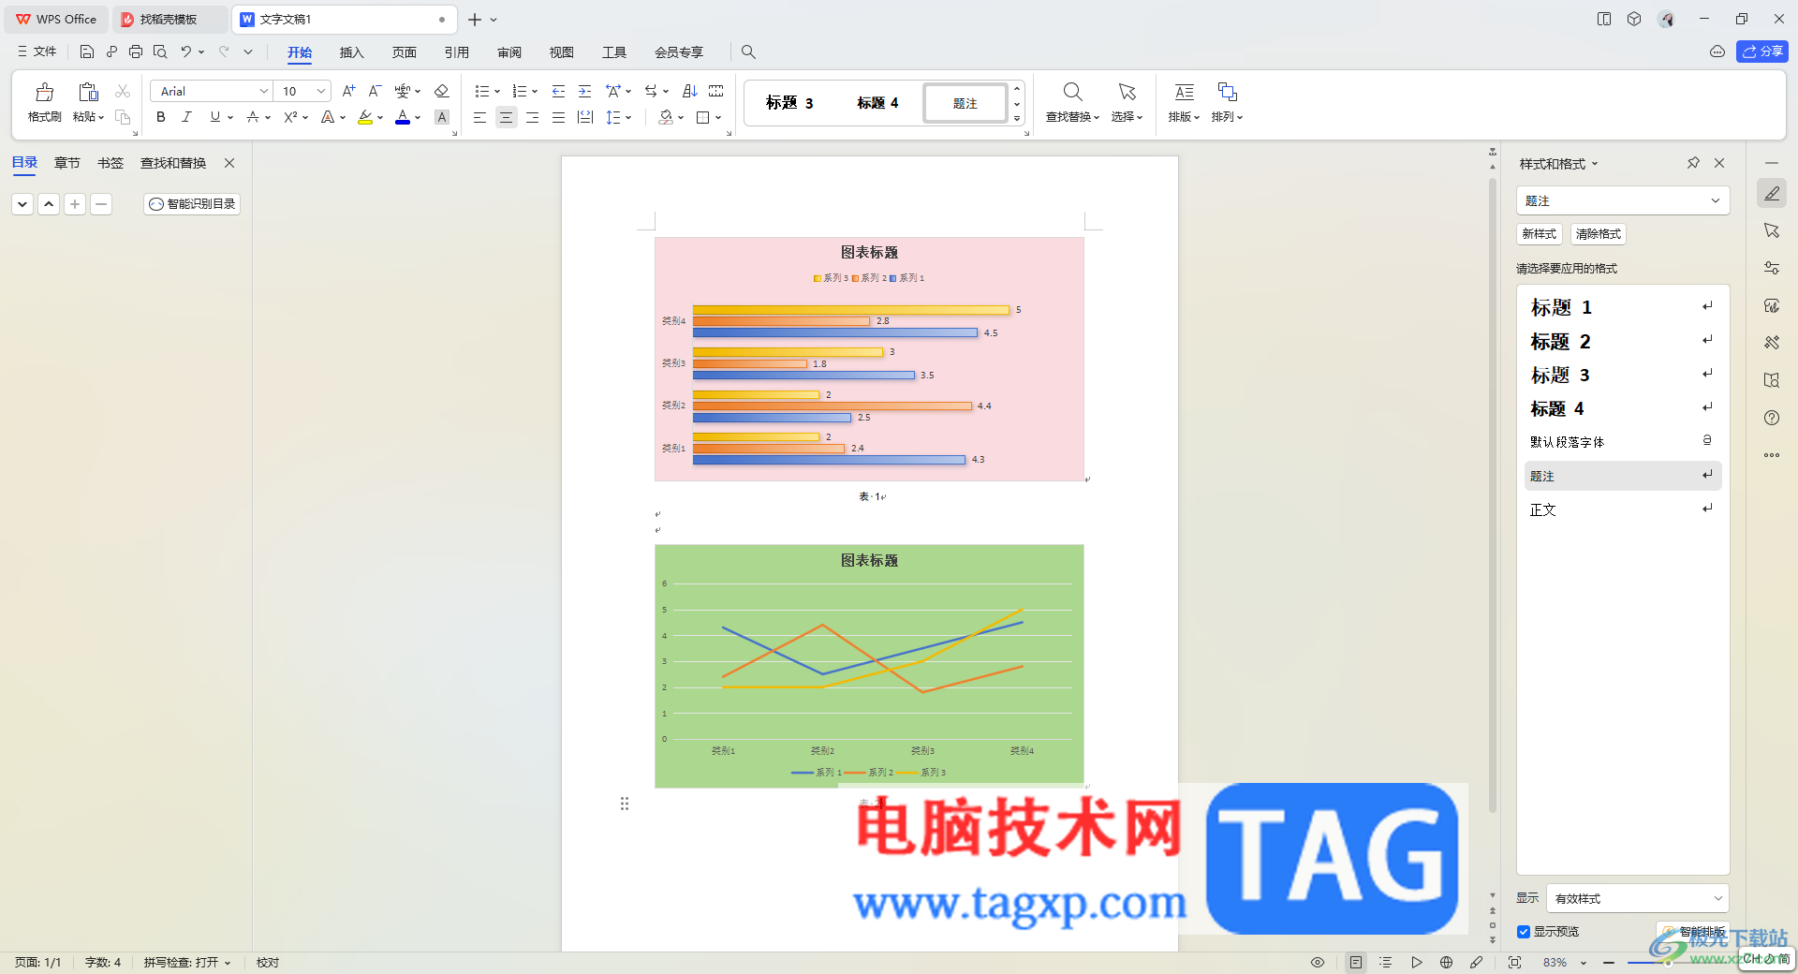Toggle Underline formatting
Image resolution: width=1798 pixels, height=974 pixels.
[215, 117]
